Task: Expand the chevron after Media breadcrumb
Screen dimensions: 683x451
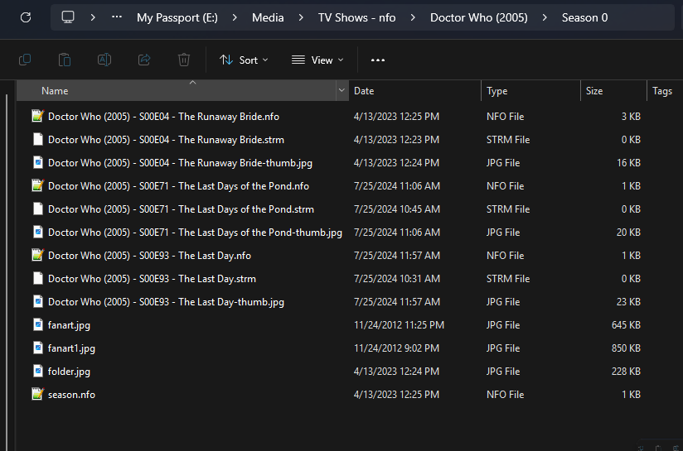Action: tap(301, 17)
